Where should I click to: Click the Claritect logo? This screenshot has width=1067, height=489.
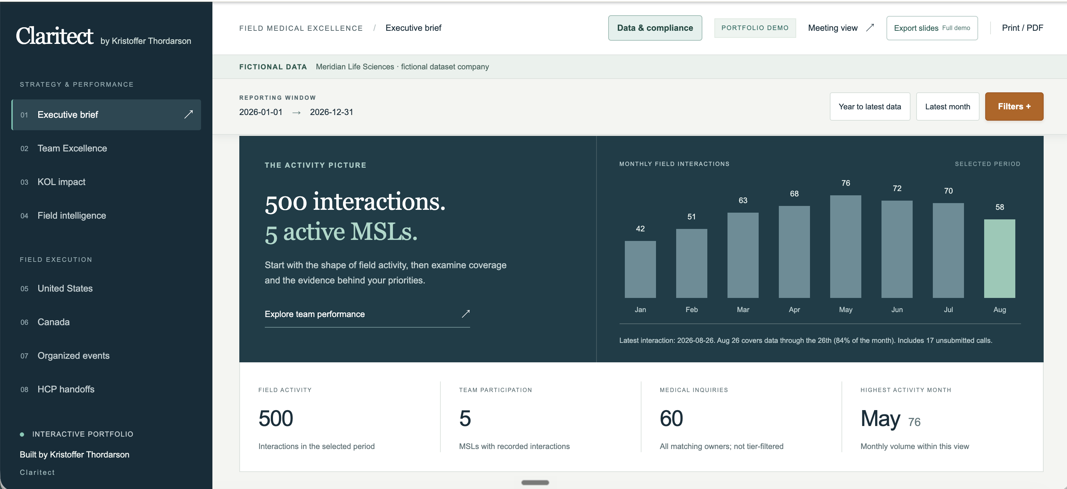tap(55, 36)
